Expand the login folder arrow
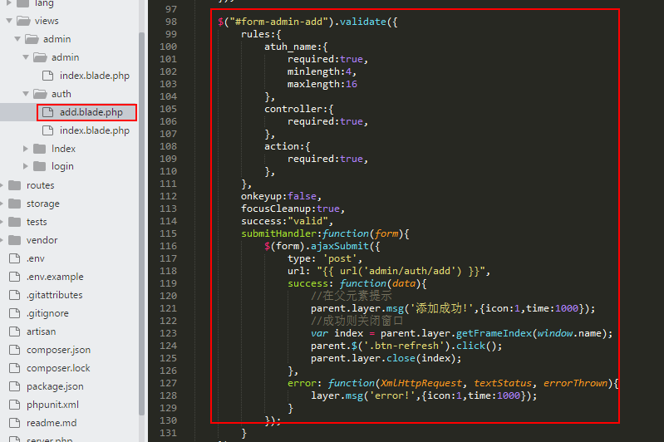The height and width of the screenshot is (442, 664). pyautogui.click(x=27, y=167)
